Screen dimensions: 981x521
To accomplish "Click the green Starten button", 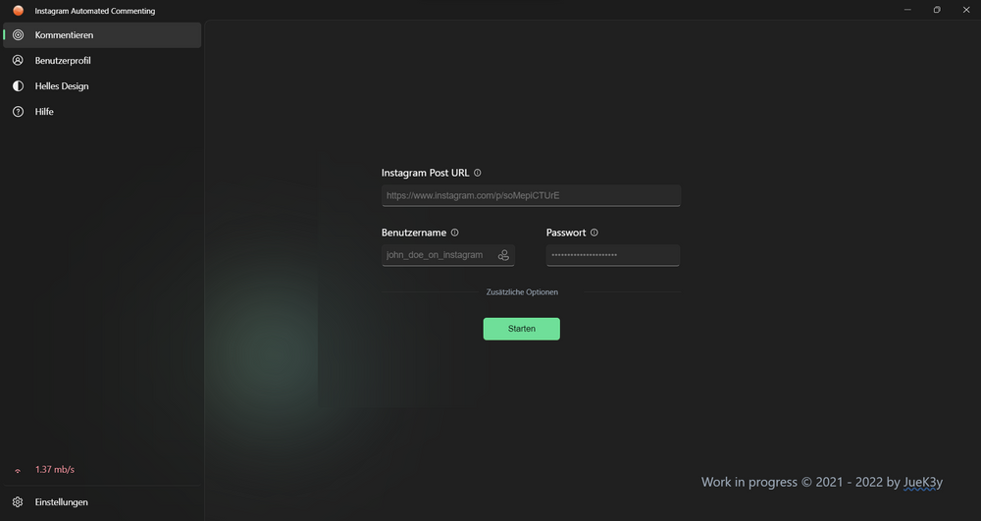I will 522,329.
